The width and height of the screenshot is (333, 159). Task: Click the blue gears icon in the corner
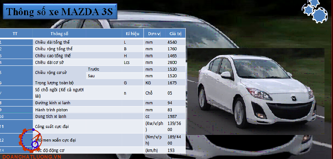coord(315,11)
